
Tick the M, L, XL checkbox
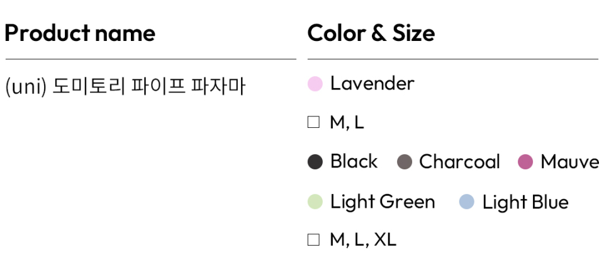[x=313, y=240]
